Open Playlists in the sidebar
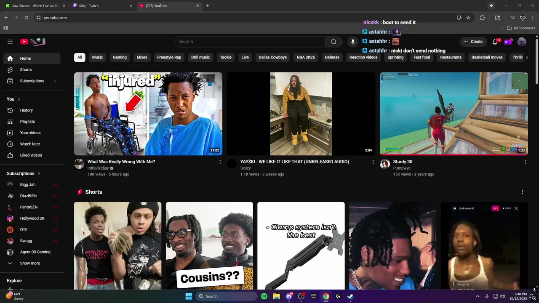The width and height of the screenshot is (539, 303). coord(32,122)
